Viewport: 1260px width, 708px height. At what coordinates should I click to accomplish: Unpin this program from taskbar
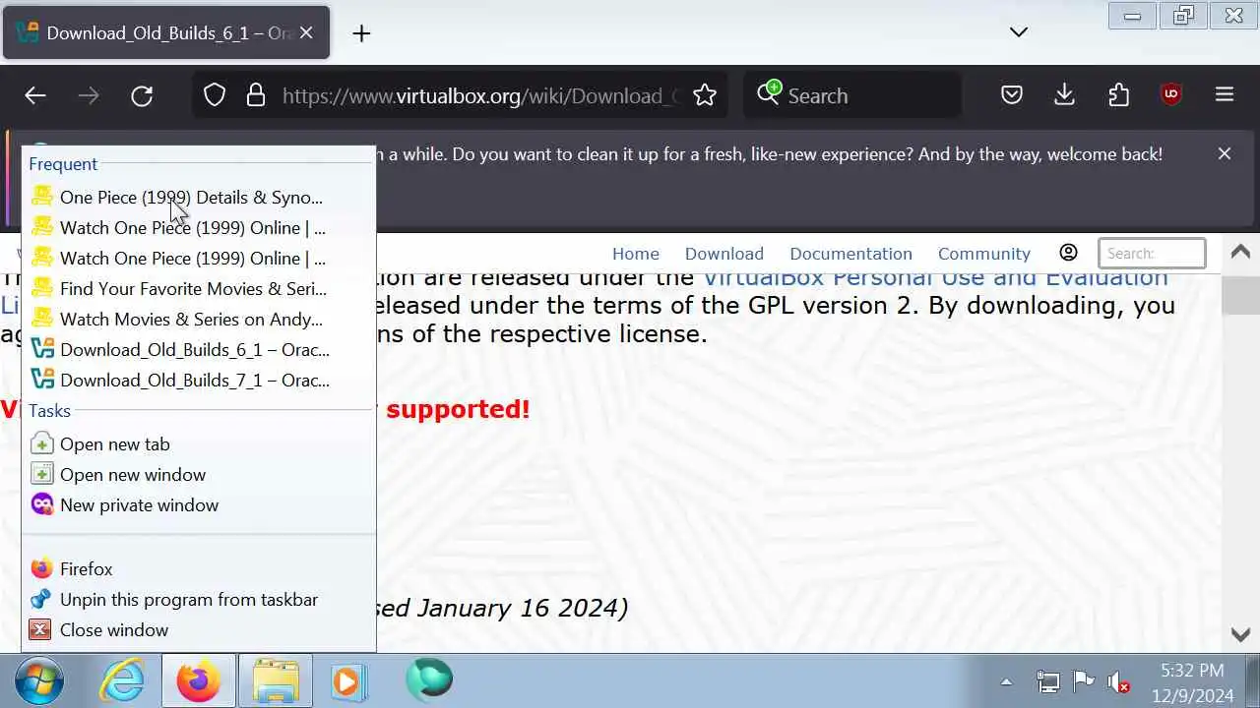click(x=198, y=600)
